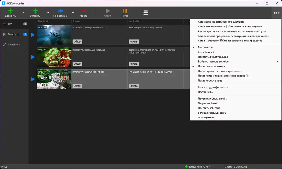Click Обзор button for freediving video
The height and width of the screenshot is (169, 282).
click(x=77, y=41)
